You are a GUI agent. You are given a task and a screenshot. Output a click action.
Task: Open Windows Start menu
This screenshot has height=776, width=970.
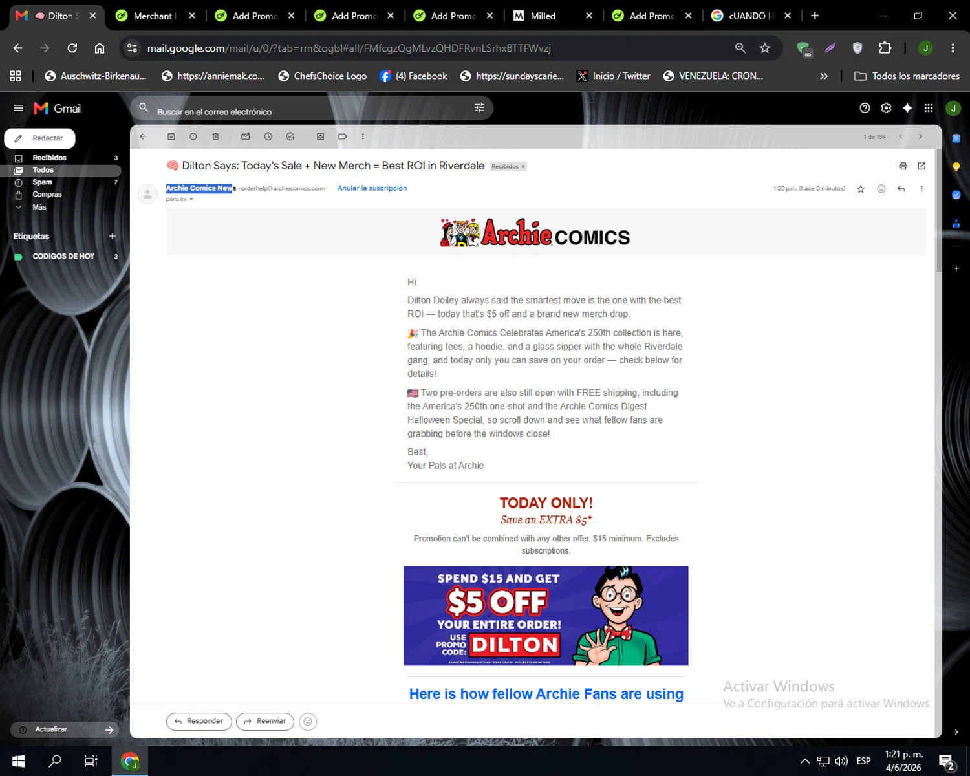18,761
